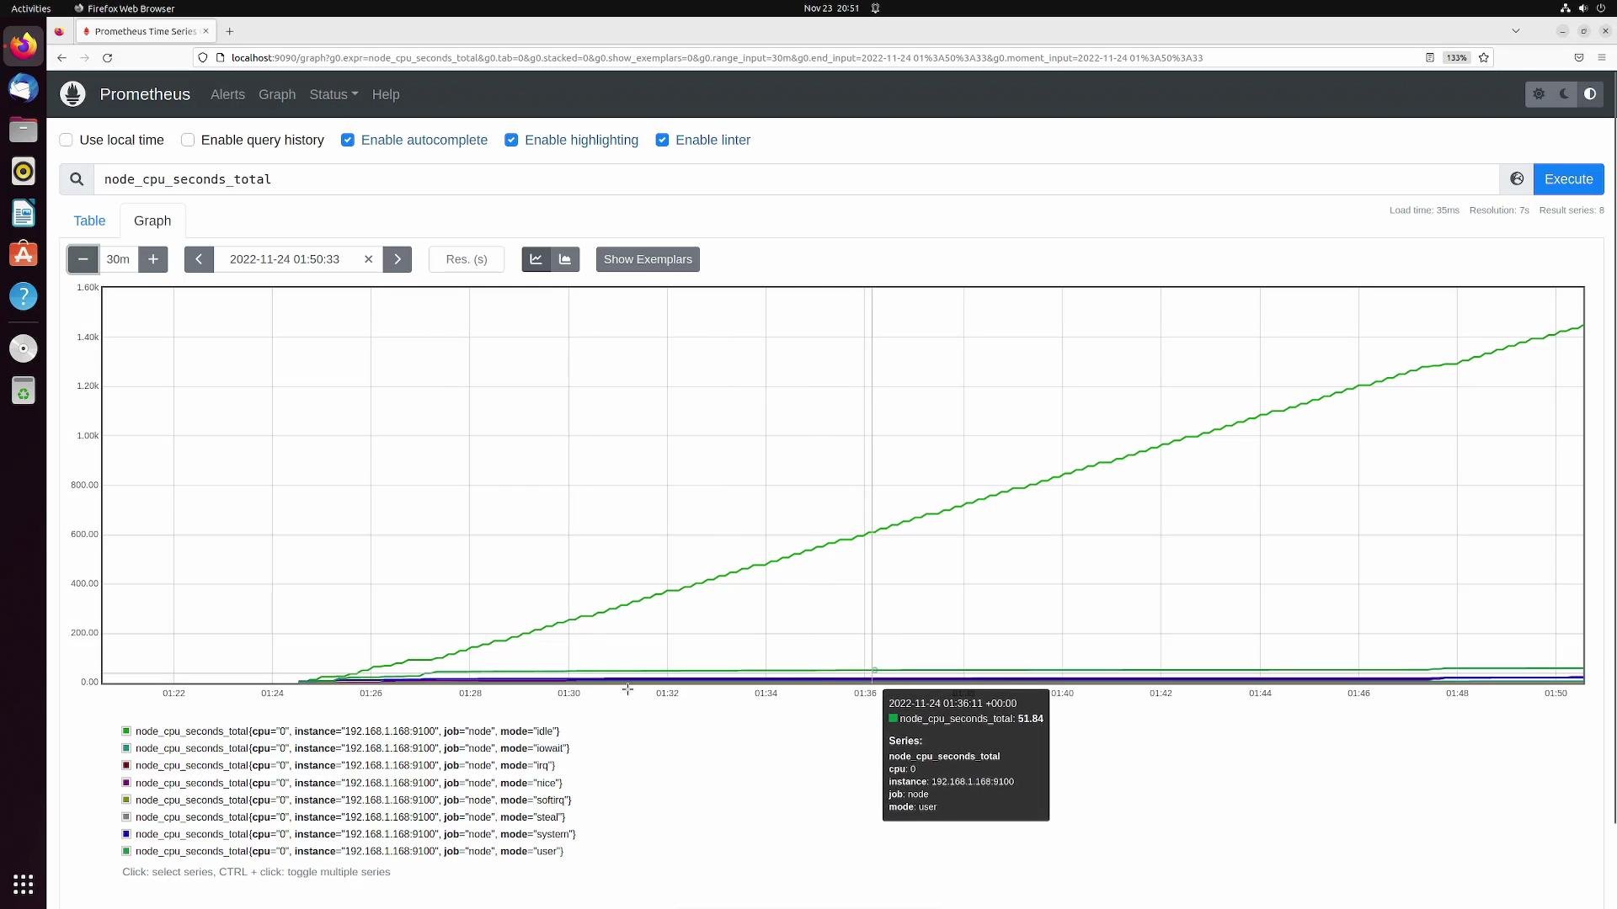Expand the Status dropdown menu
1617x909 pixels.
click(334, 94)
